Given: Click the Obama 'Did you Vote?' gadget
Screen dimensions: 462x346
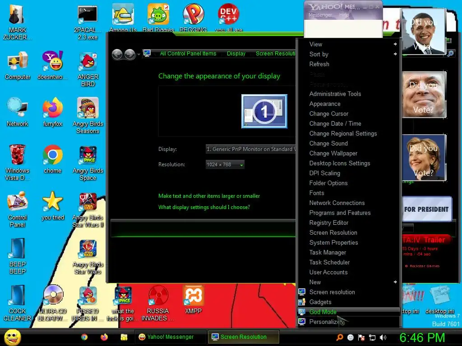Looking at the screenshot, I should click(x=424, y=32).
